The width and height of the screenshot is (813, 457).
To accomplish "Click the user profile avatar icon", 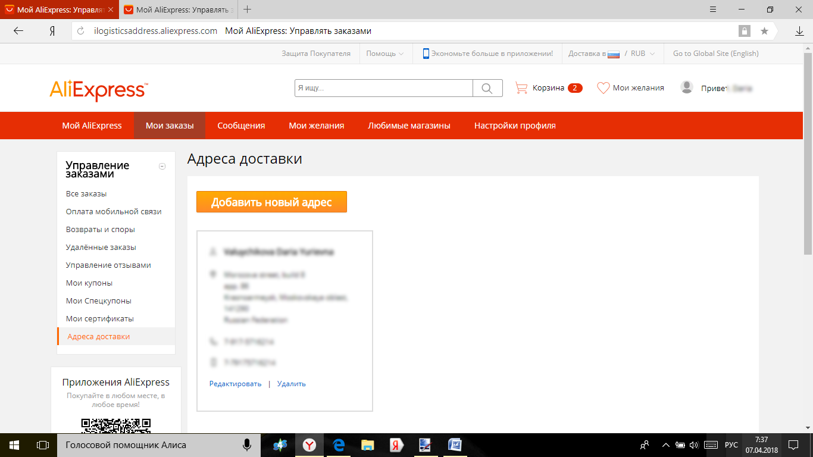I will [x=687, y=87].
